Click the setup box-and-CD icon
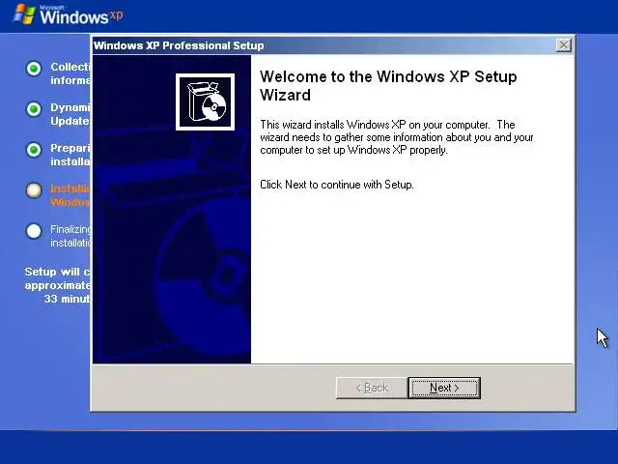The height and width of the screenshot is (464, 618). tap(205, 101)
